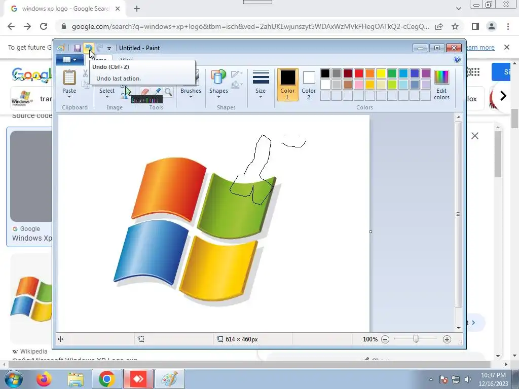Pick the red color swatch

tap(359, 73)
